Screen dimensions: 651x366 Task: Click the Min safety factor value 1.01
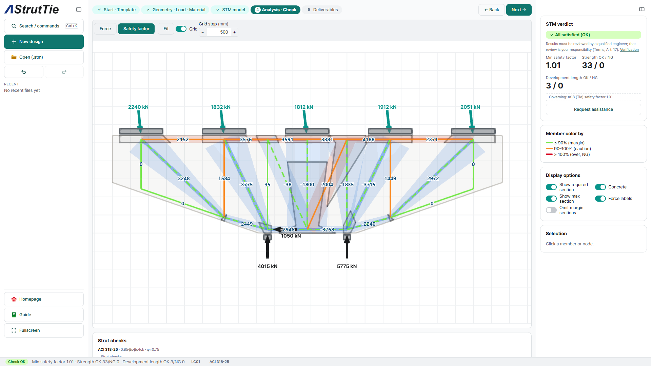coord(553,65)
